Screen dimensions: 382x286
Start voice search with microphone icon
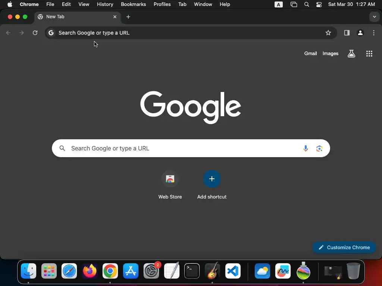(x=306, y=148)
